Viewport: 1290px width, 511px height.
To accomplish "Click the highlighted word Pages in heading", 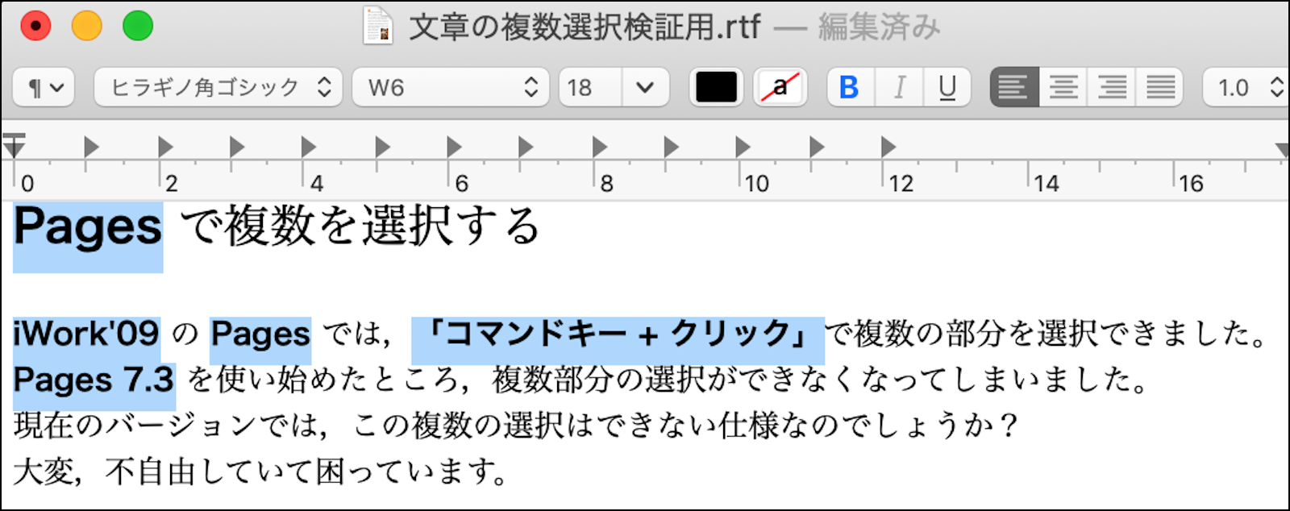I will (88, 228).
